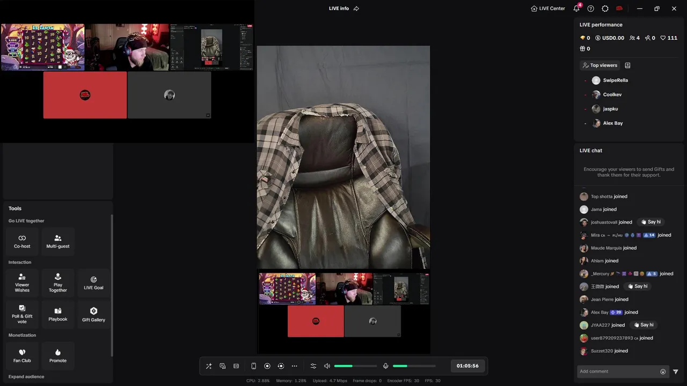Say hi to joshuastovall
Viewport: 687px width, 386px height.
651,222
